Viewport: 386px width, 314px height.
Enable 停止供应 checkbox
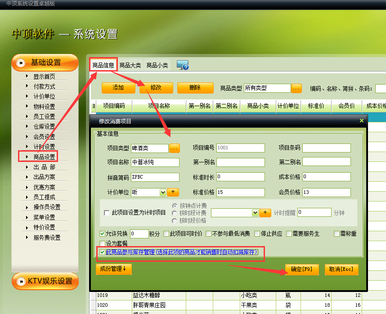[x=257, y=233]
